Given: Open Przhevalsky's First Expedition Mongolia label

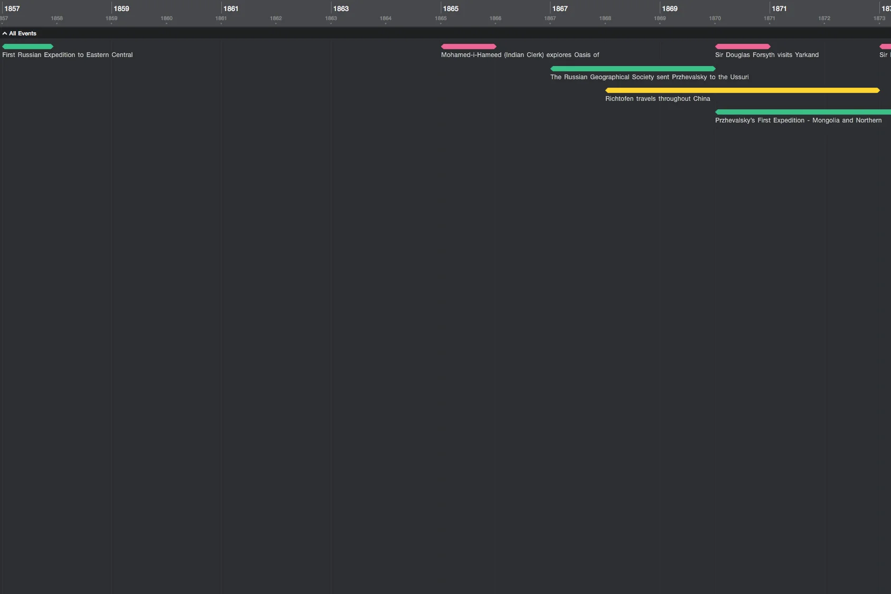Looking at the screenshot, I should pyautogui.click(x=799, y=120).
